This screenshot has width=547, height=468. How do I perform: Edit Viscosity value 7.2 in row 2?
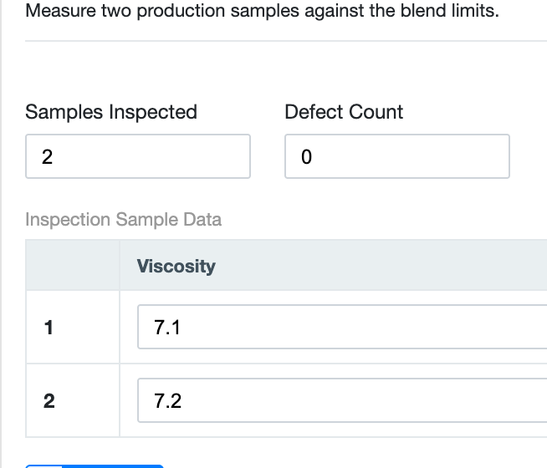pos(342,400)
